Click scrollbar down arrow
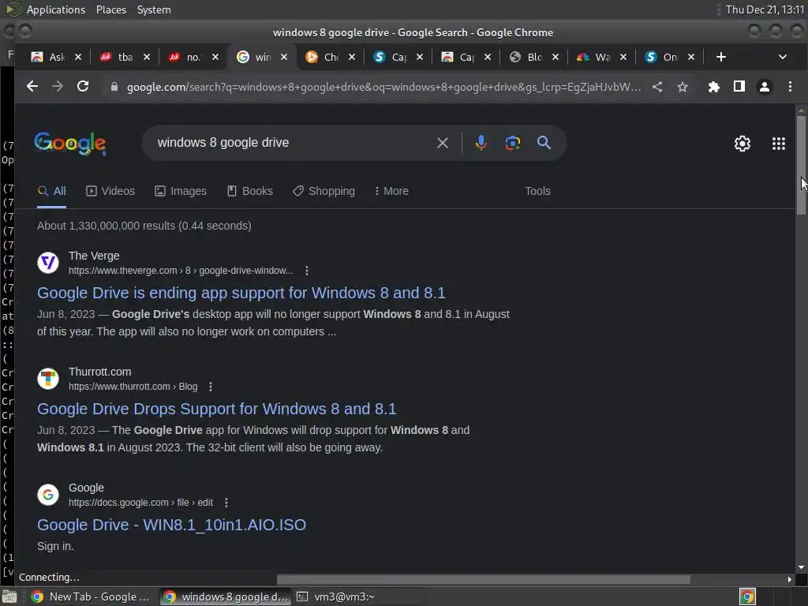This screenshot has height=606, width=808. pos(801,567)
